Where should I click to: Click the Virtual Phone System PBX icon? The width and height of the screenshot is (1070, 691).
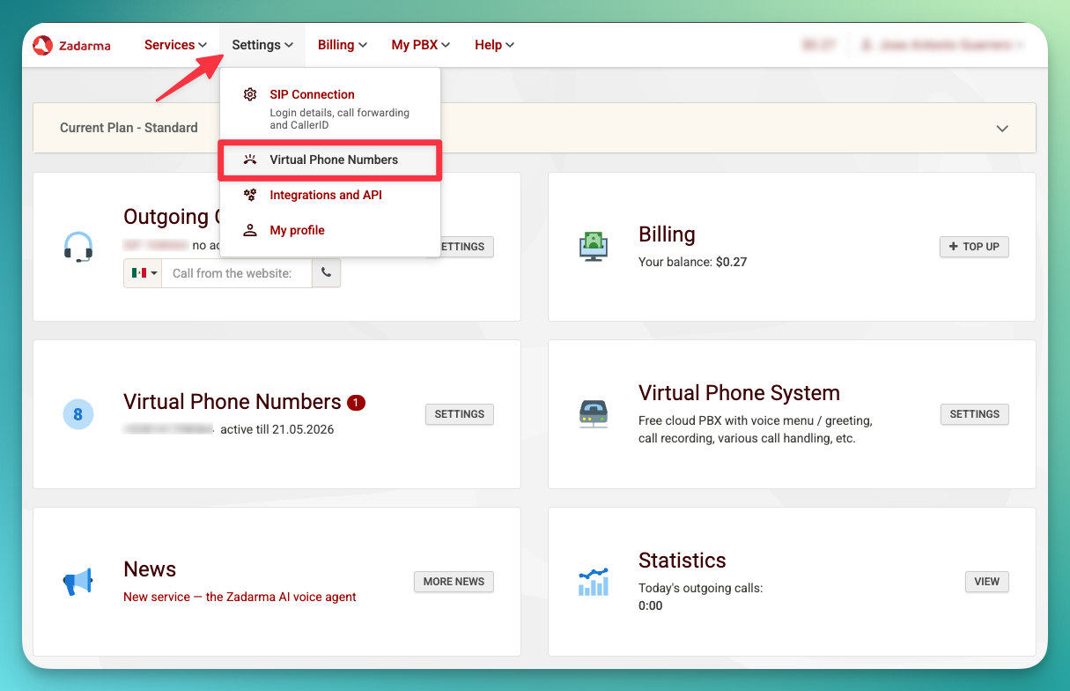pos(594,414)
